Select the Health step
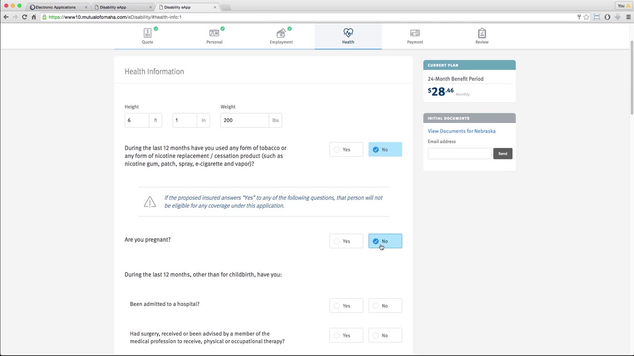The height and width of the screenshot is (356, 634). 348,36
